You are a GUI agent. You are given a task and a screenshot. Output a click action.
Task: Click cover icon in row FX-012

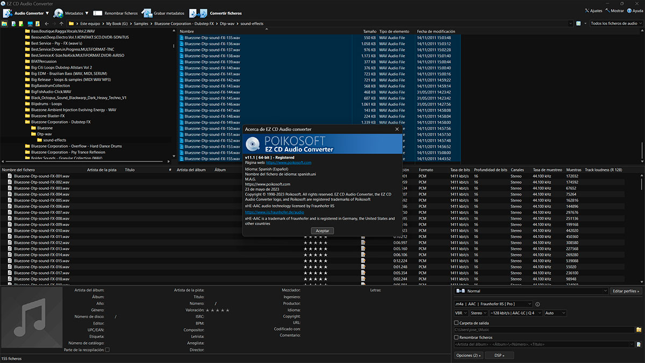pos(363,243)
